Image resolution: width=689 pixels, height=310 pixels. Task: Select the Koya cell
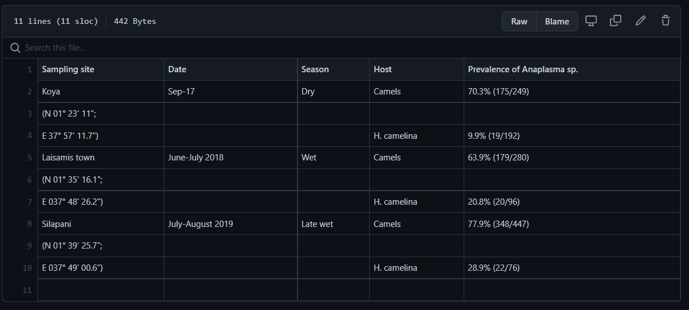[x=101, y=92]
